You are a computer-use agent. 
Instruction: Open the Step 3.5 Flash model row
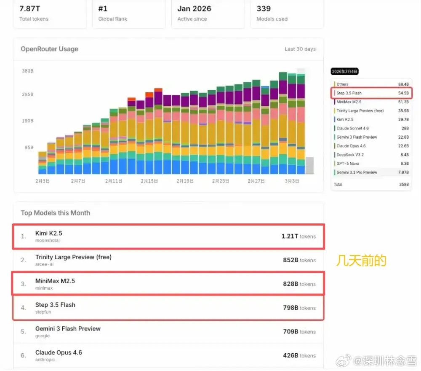[x=168, y=308]
